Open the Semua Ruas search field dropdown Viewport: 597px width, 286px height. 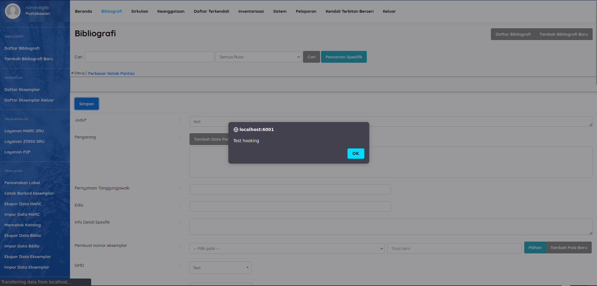coord(259,57)
